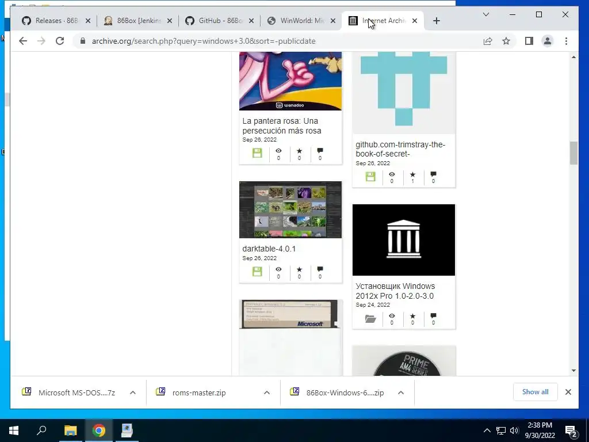
Task: Bookmark this page with the star icon
Action: click(506, 41)
